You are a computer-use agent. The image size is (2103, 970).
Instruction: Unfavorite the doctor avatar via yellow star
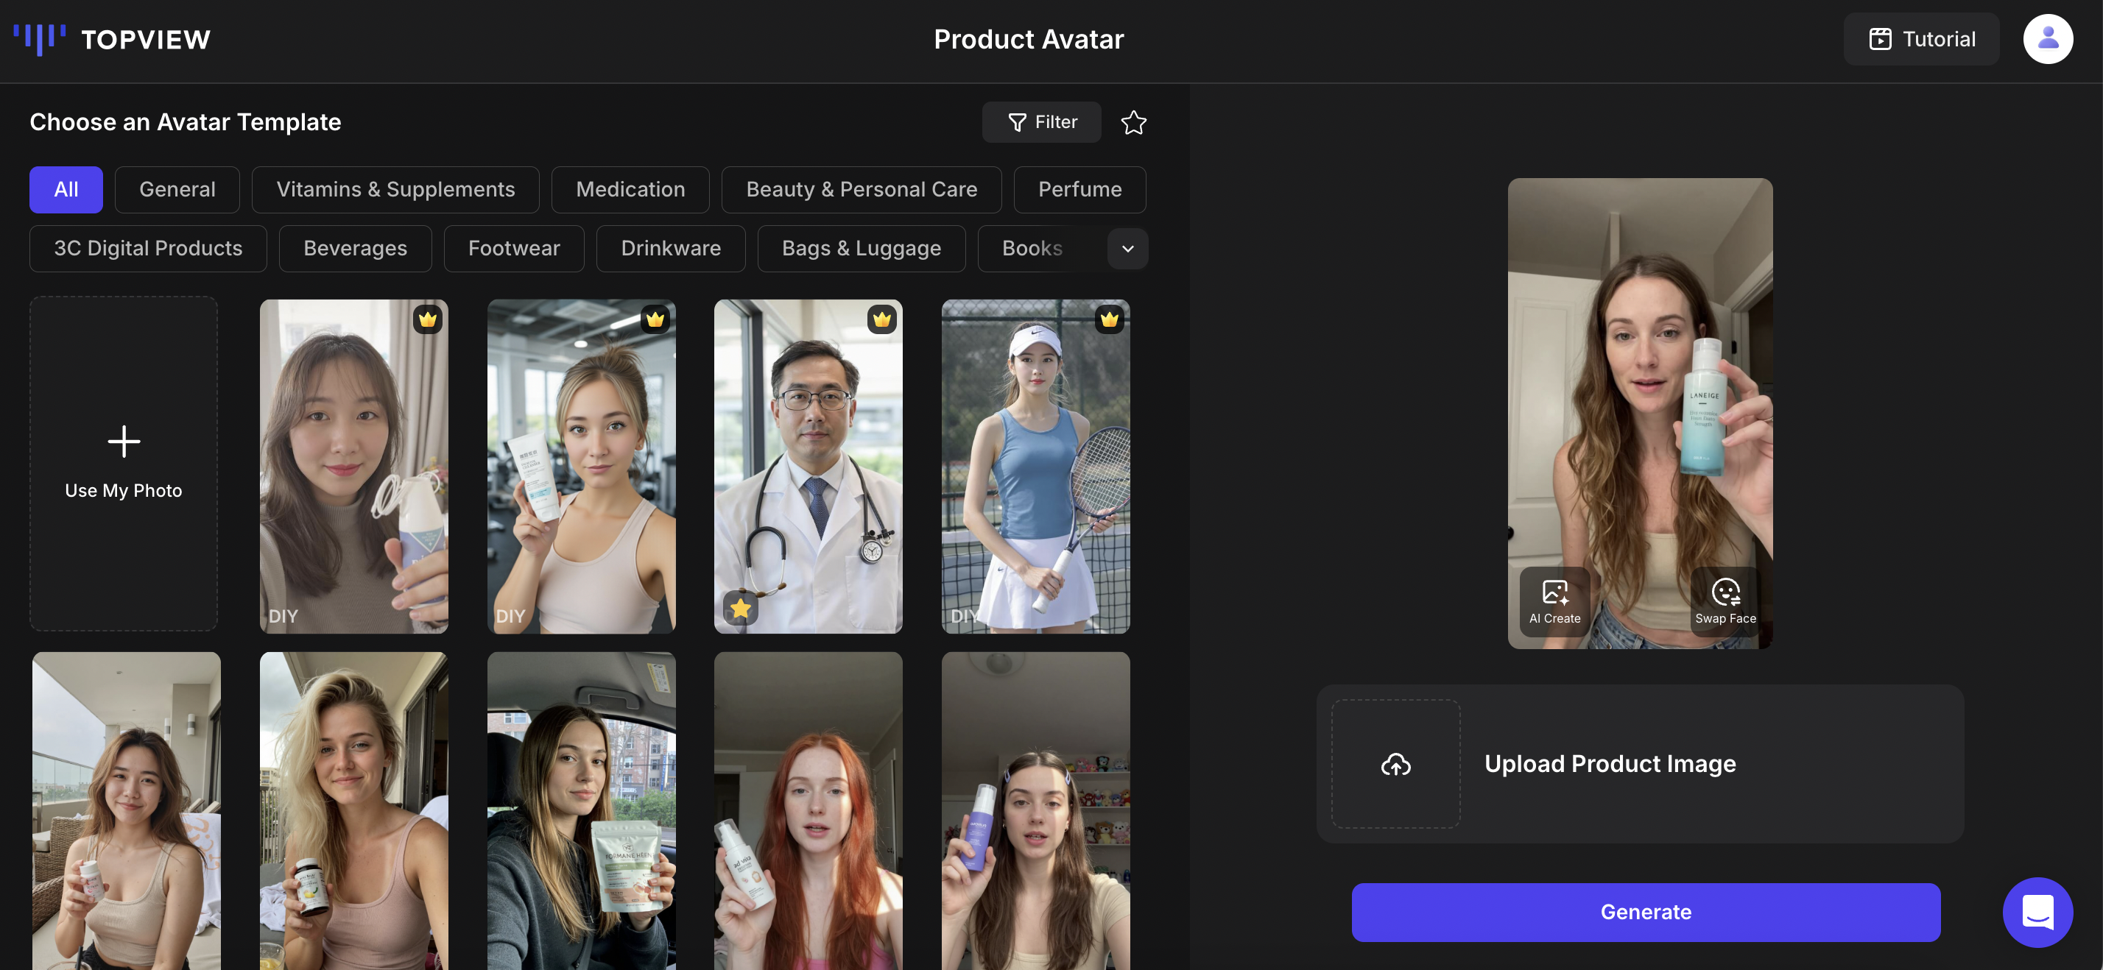[x=741, y=608]
